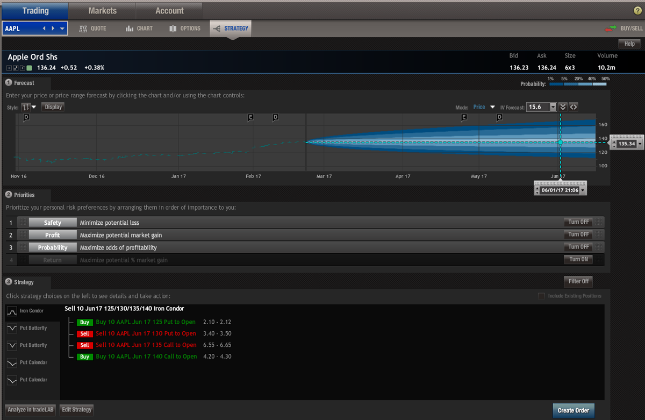This screenshot has height=420, width=645.
Task: Click Create Order button
Action: coord(574,410)
